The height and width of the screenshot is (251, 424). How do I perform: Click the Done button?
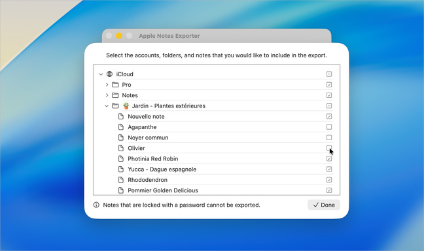click(x=324, y=205)
